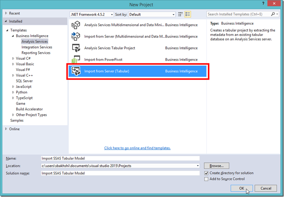The image size is (284, 197).
Task: Select Game template category
Action: pos(20,104)
